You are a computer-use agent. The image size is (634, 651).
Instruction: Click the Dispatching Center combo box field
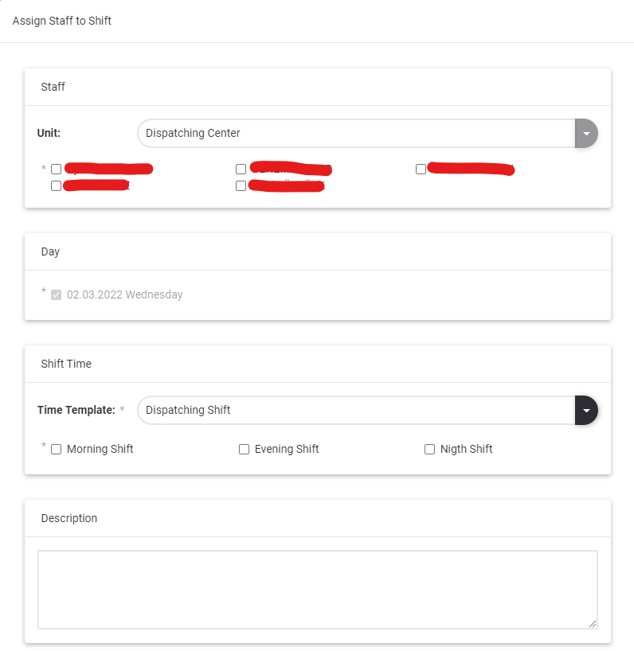pos(355,134)
